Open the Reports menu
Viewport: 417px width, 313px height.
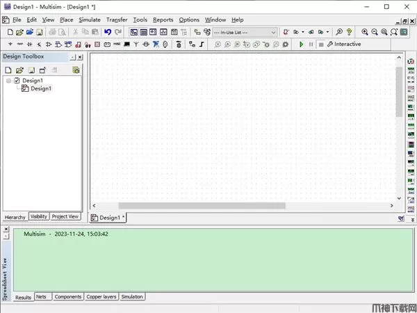pos(163,20)
